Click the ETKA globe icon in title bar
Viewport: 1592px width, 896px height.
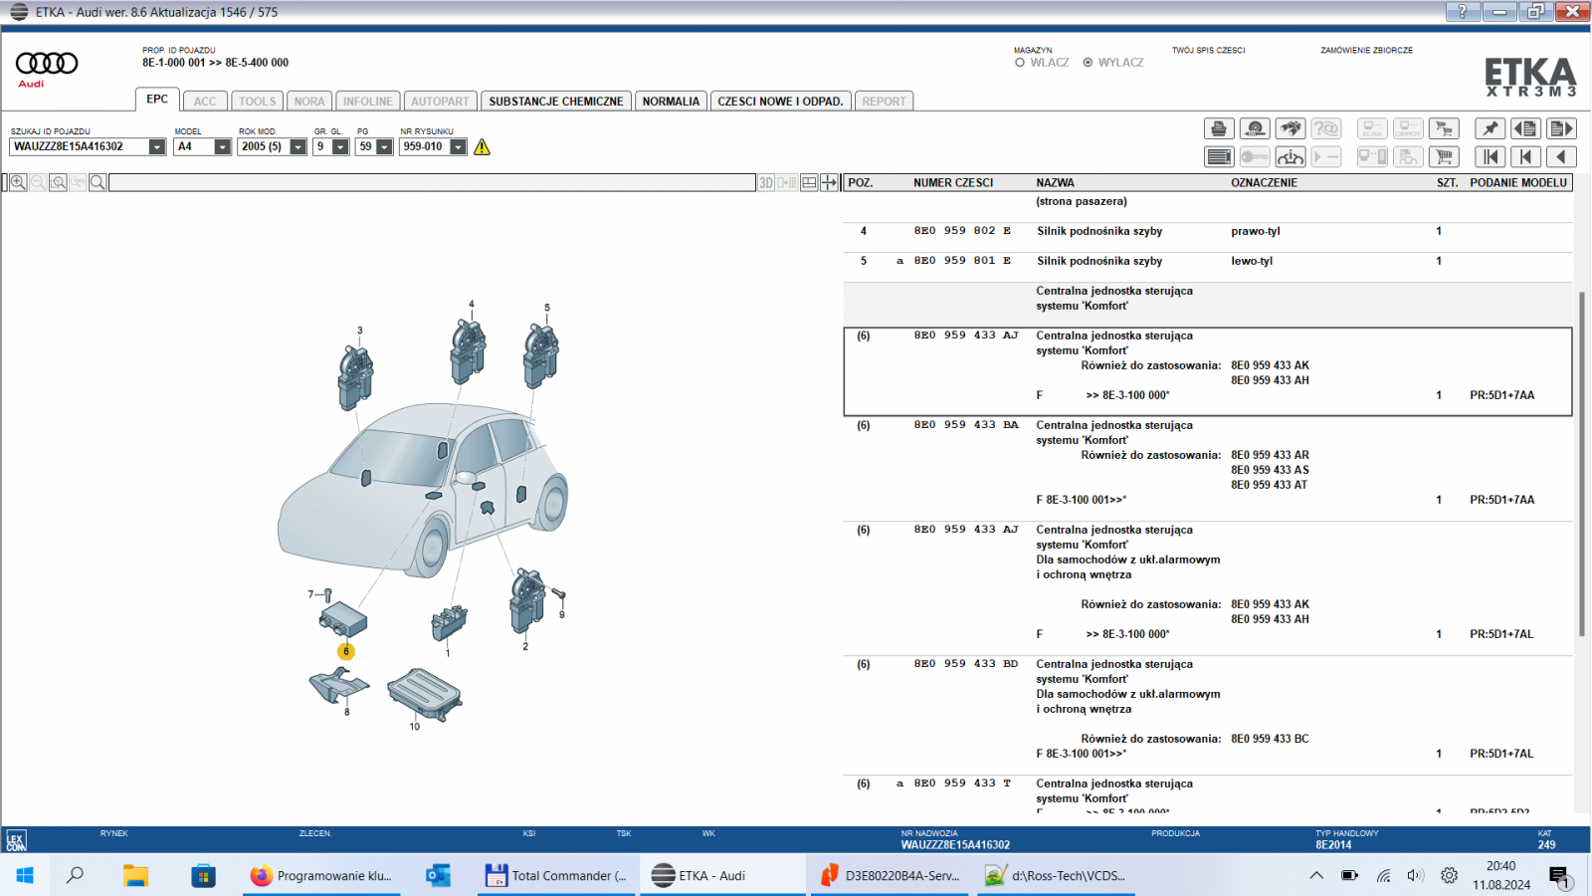19,12
